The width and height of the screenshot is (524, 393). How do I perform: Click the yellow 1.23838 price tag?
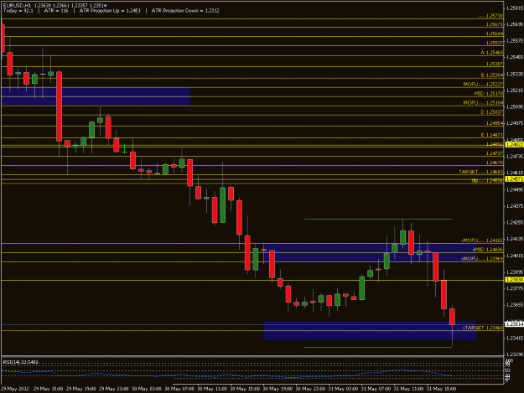[515, 280]
